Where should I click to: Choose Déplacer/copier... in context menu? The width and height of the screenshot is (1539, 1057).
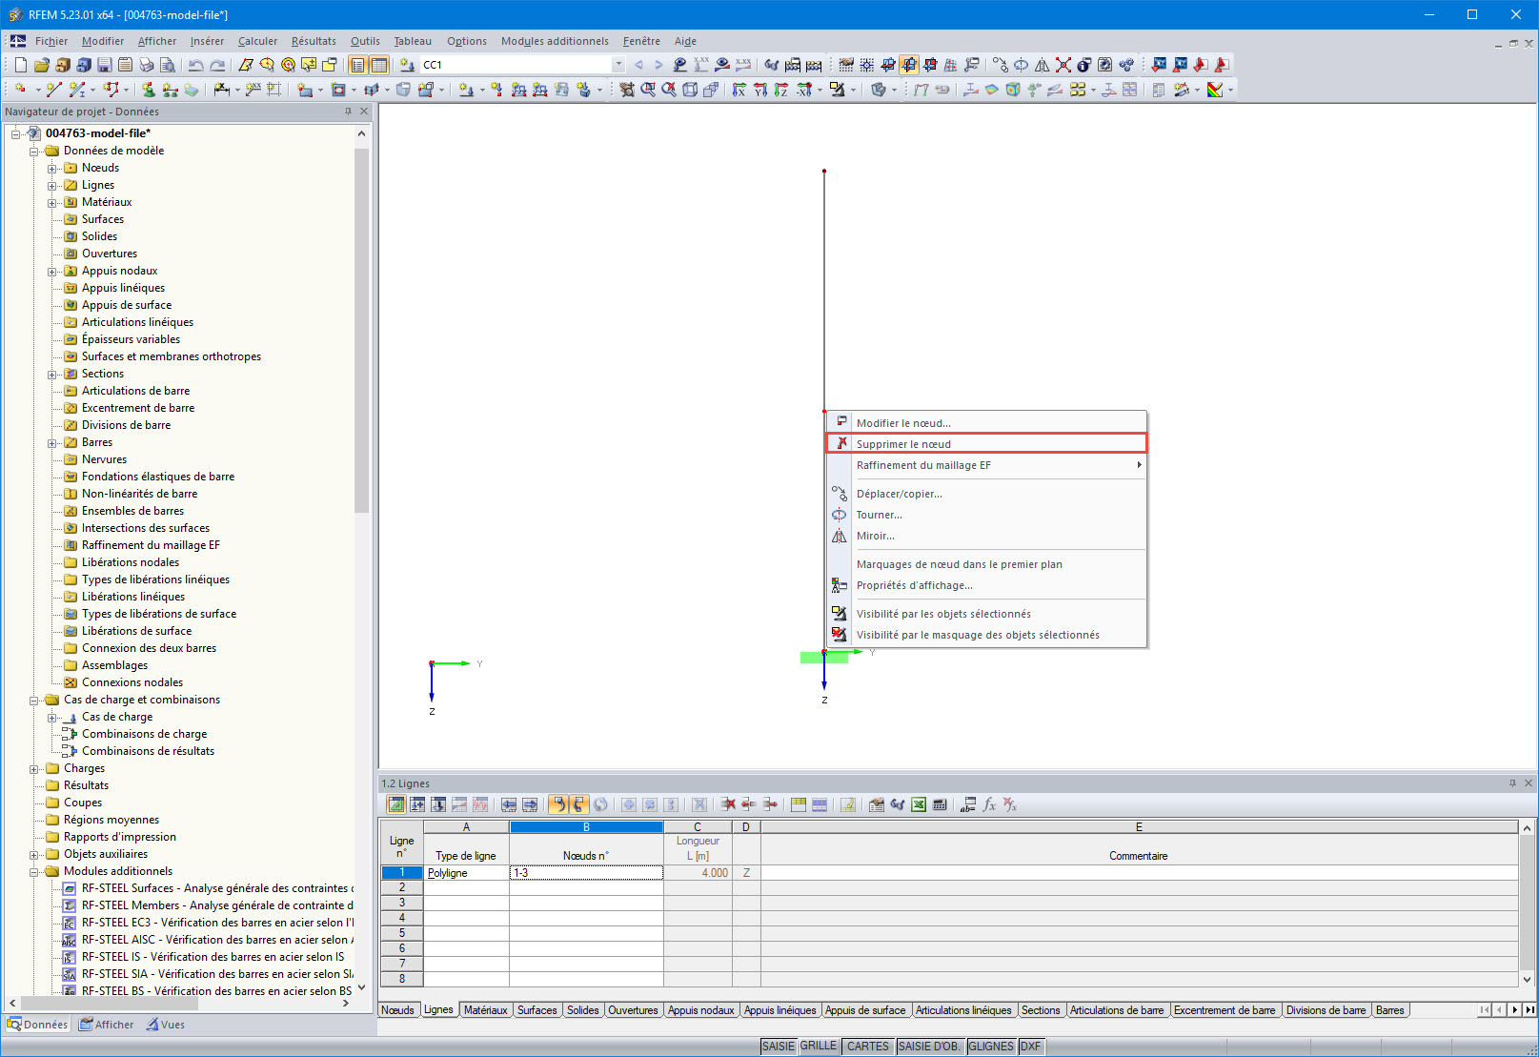click(986, 493)
